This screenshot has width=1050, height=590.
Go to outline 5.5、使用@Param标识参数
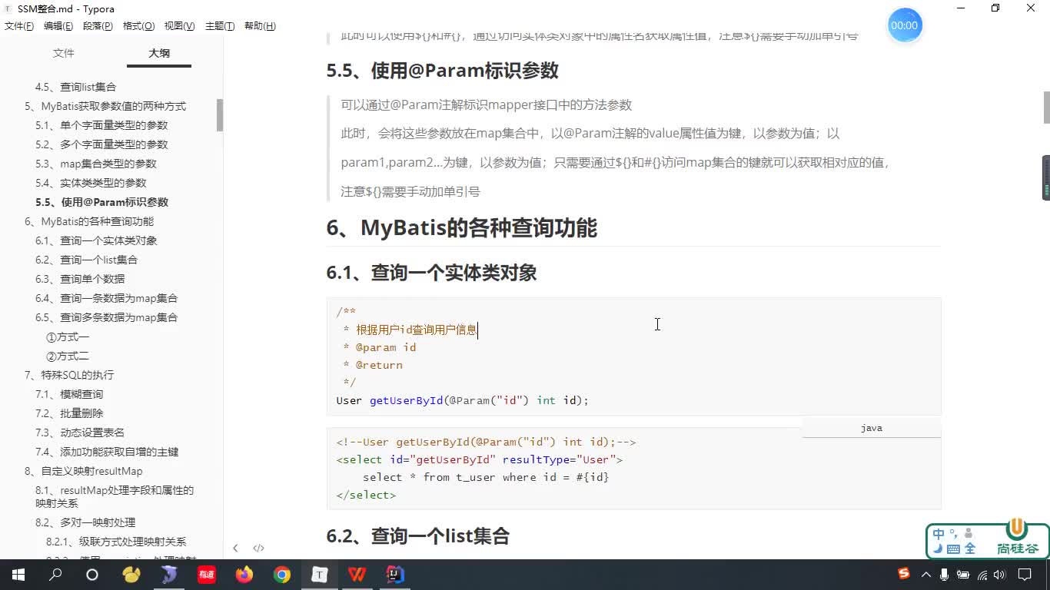101,202
